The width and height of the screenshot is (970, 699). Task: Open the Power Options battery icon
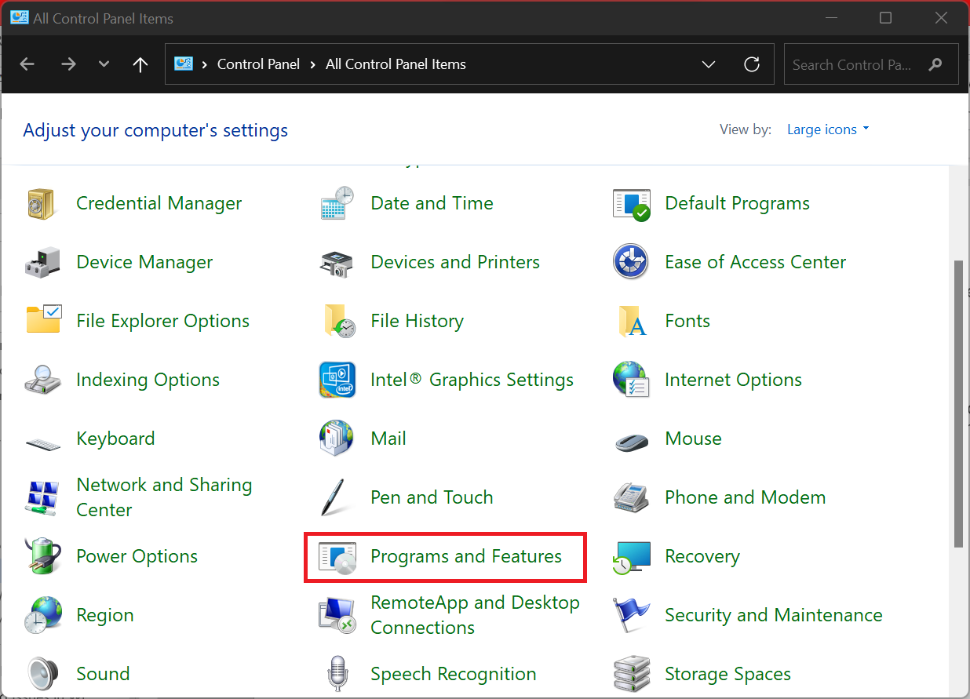click(x=41, y=556)
